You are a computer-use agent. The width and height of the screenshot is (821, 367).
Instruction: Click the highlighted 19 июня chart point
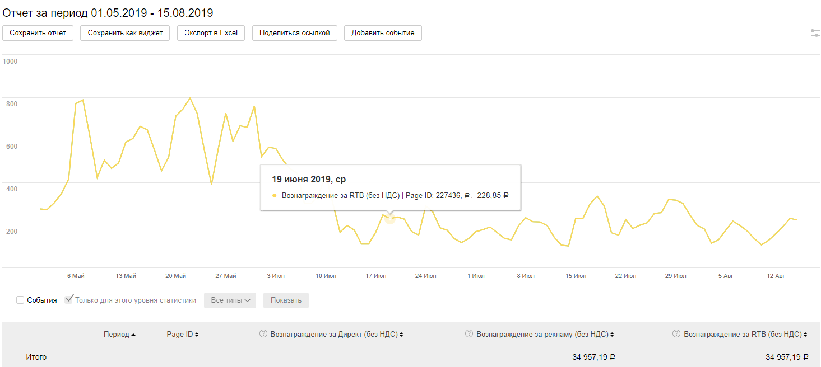tap(389, 218)
